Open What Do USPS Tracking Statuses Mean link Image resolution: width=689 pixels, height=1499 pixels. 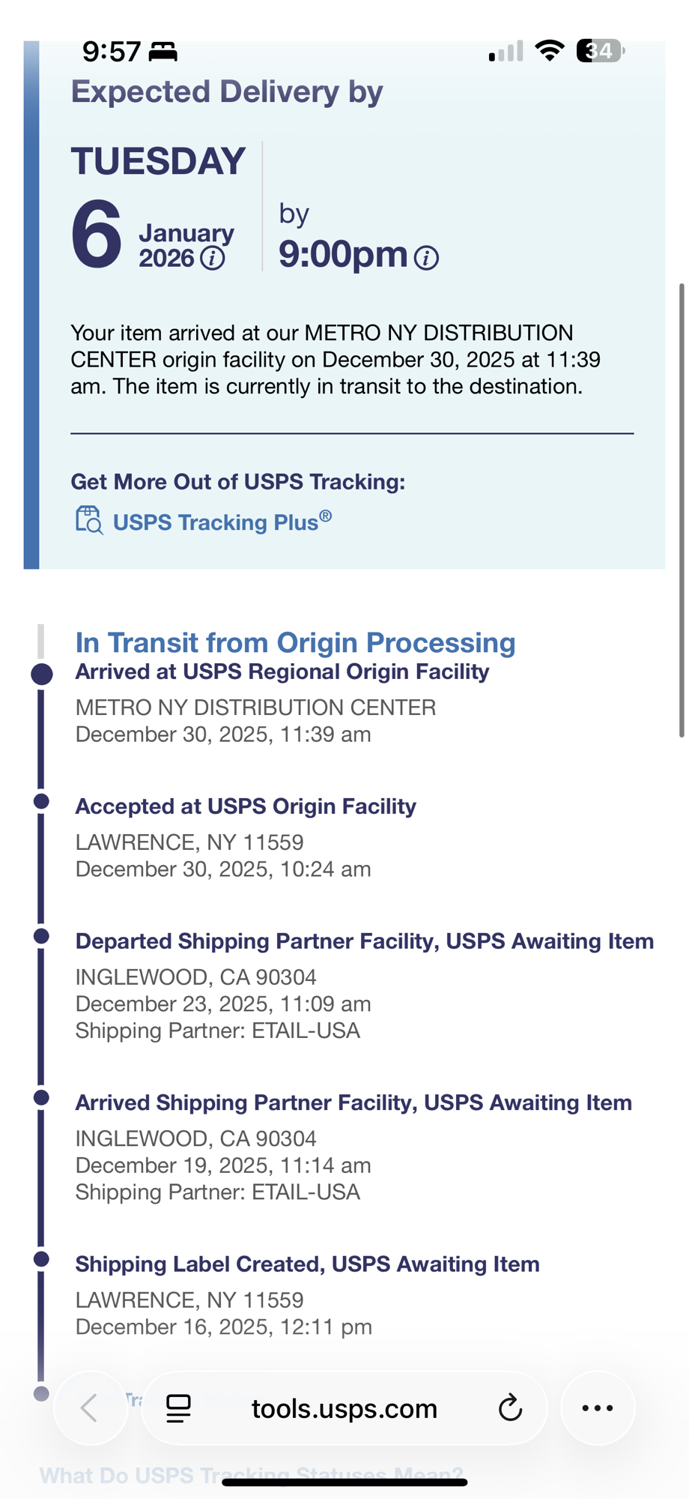[x=251, y=1475]
